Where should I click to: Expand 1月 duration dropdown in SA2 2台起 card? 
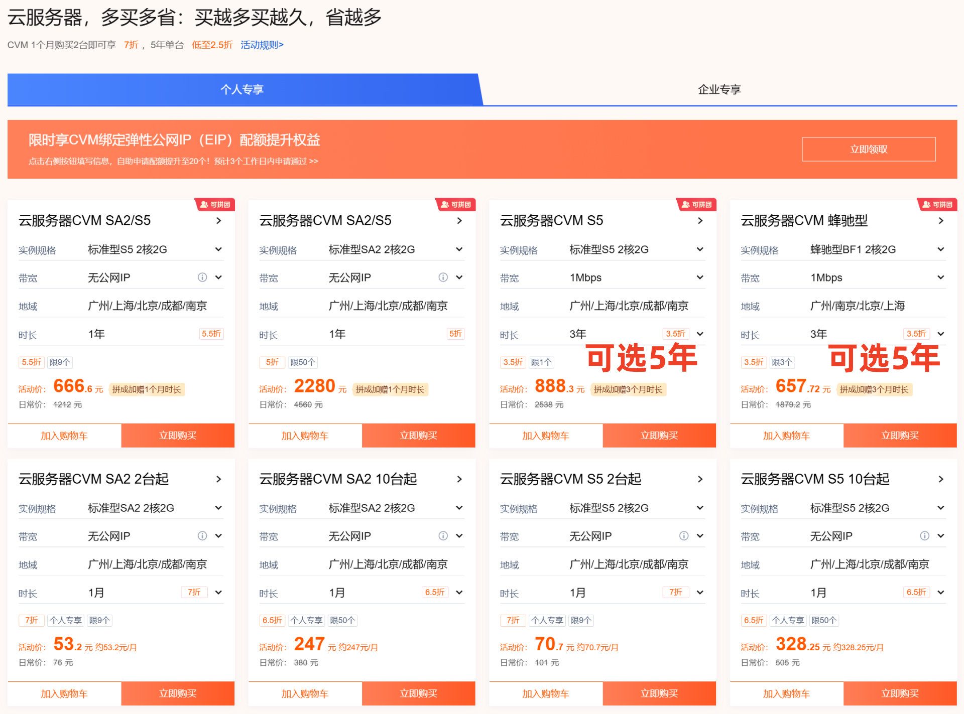218,592
